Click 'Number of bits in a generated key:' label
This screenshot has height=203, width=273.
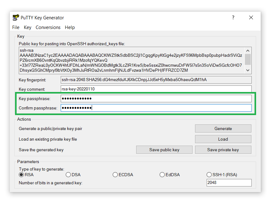(50, 183)
